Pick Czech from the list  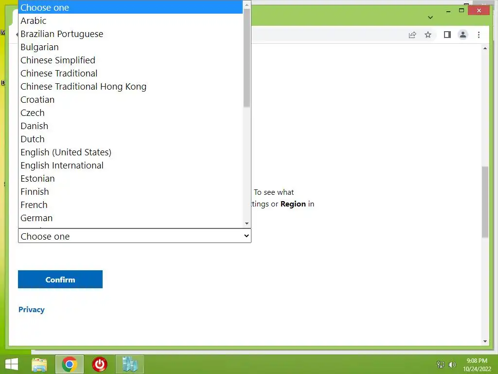click(x=130, y=112)
